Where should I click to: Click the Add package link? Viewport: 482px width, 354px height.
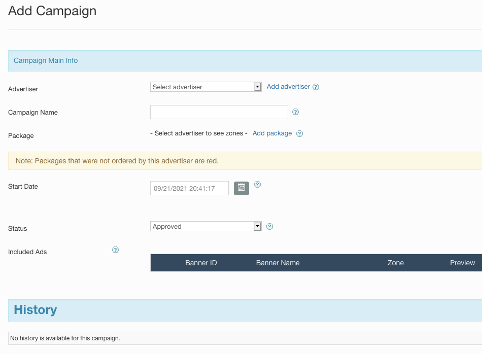pos(272,133)
